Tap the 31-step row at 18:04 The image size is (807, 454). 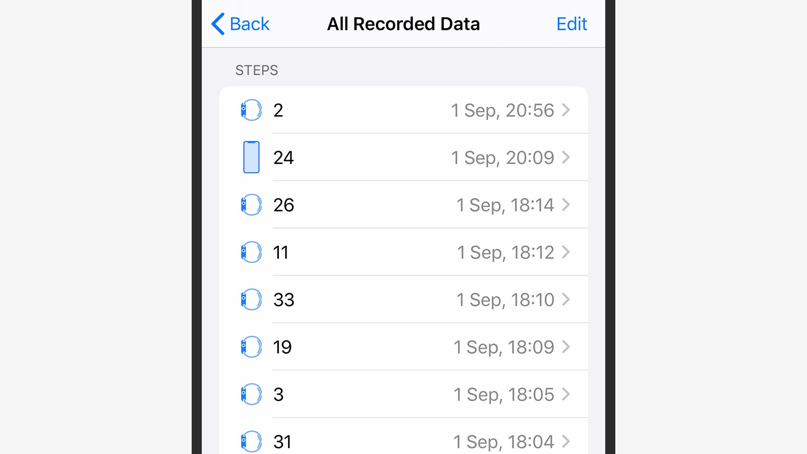pos(403,441)
